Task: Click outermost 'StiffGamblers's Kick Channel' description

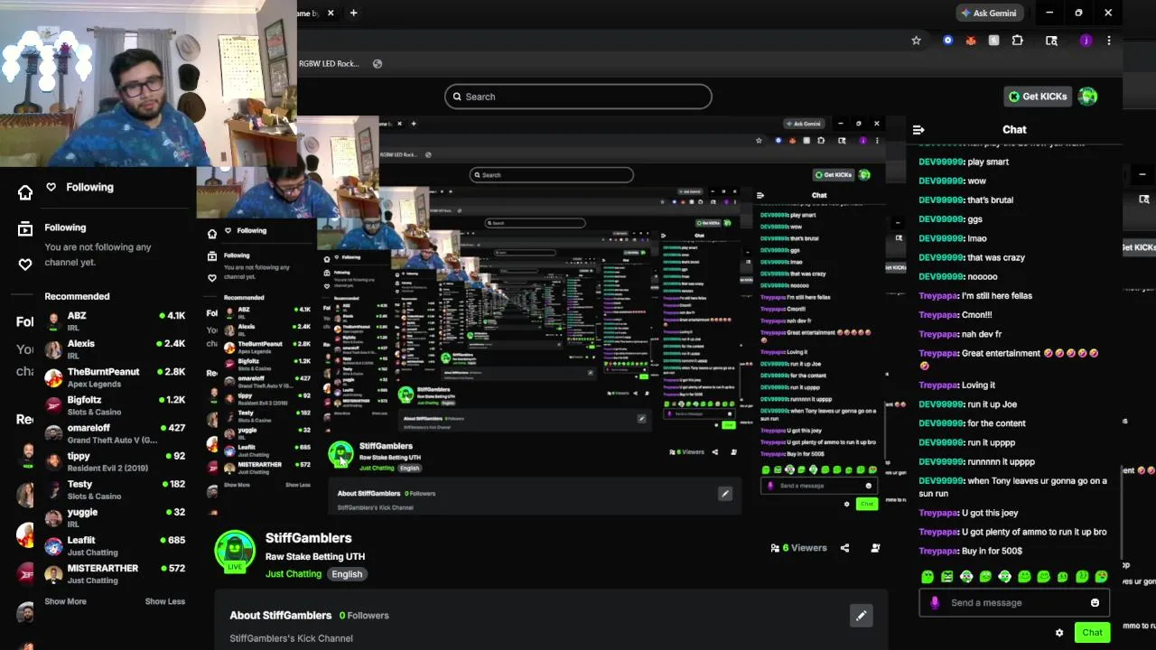Action: [x=291, y=638]
